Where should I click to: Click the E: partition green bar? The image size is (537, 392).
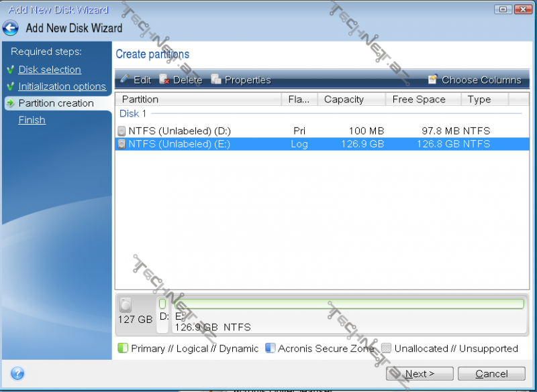tap(349, 304)
